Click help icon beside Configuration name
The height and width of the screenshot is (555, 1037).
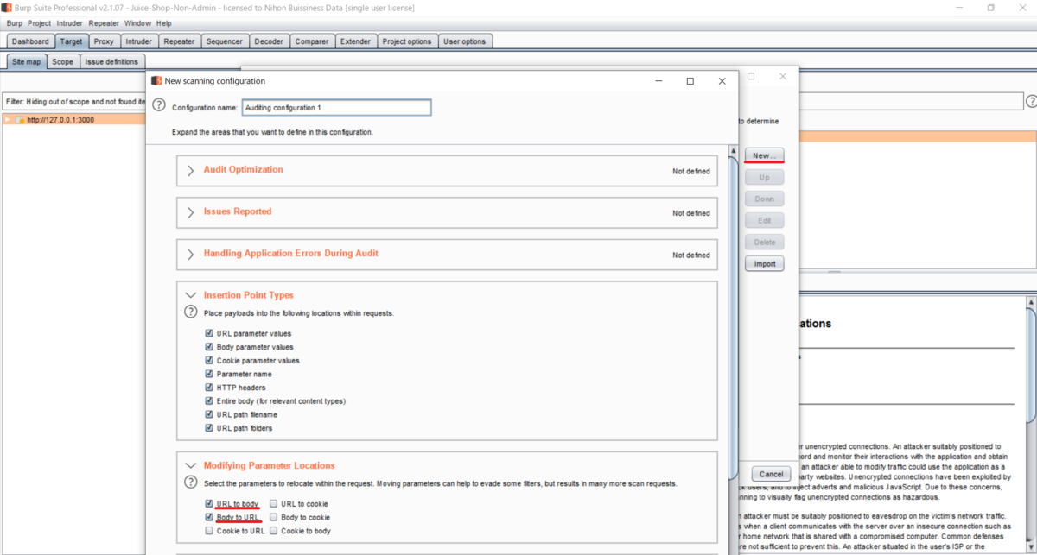(159, 104)
